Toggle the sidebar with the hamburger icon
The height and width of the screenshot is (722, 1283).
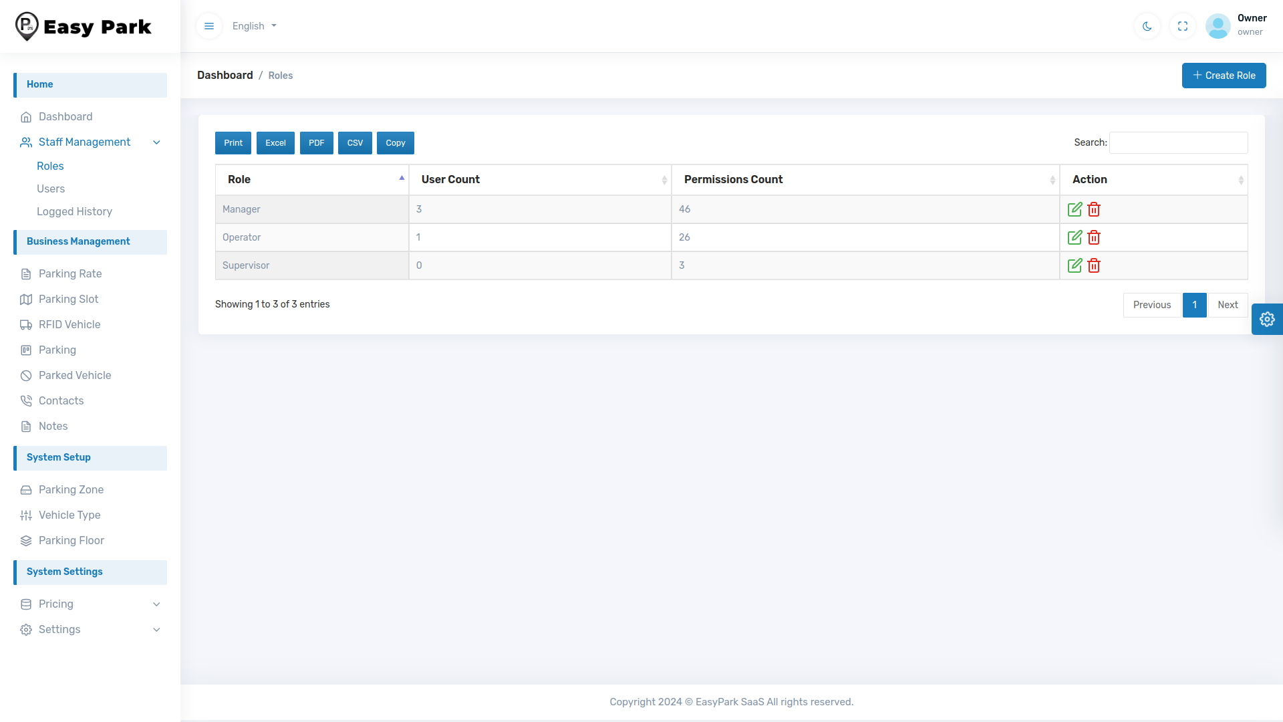tap(209, 26)
